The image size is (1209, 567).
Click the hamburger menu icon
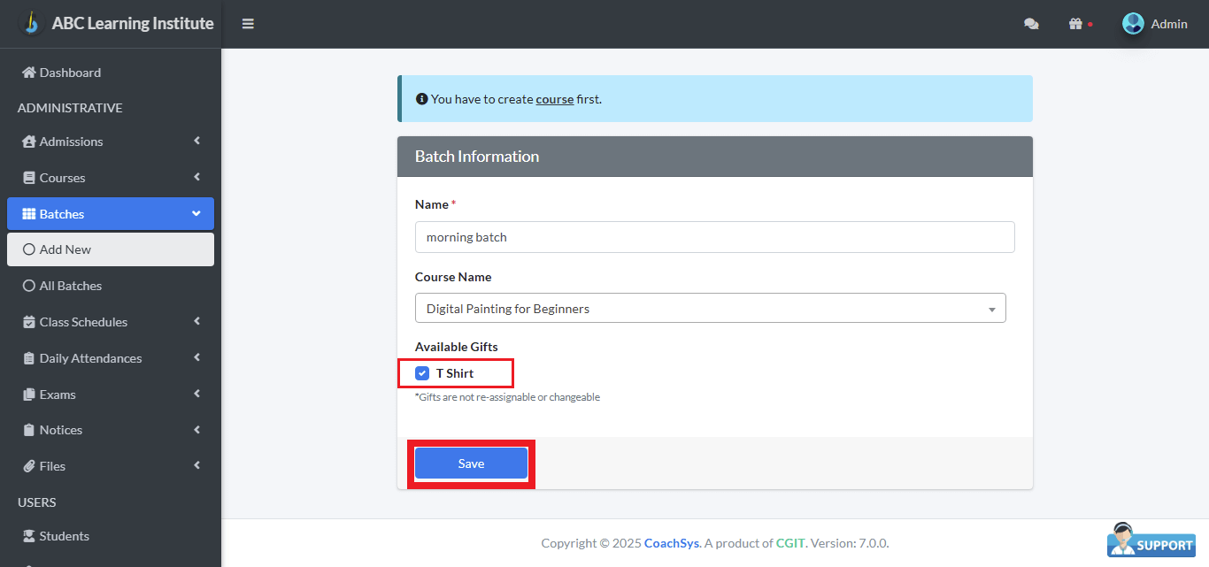coord(248,24)
